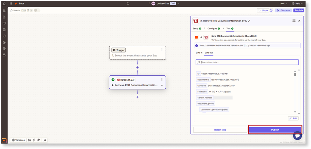This screenshot has width=311, height=149.
Task: Open the Trigger step three-dot menu
Action: pos(162,50)
